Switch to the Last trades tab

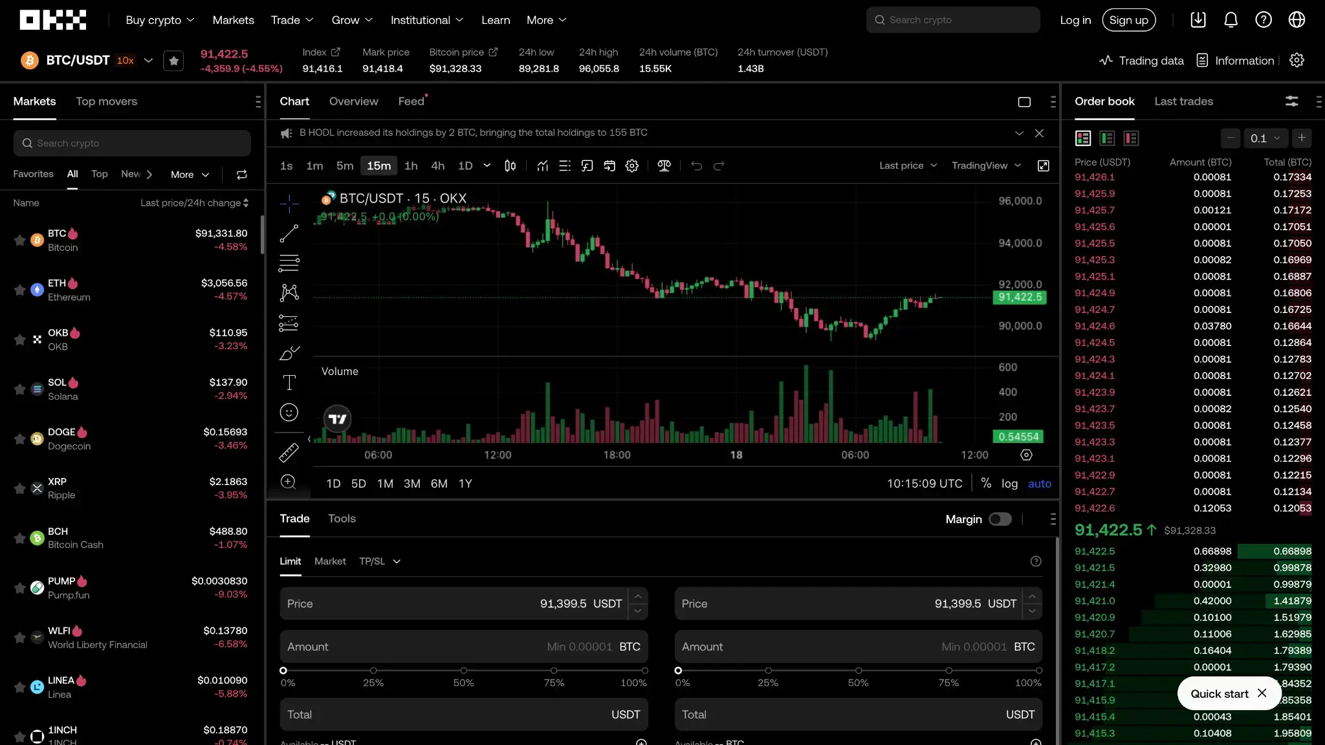click(1183, 102)
